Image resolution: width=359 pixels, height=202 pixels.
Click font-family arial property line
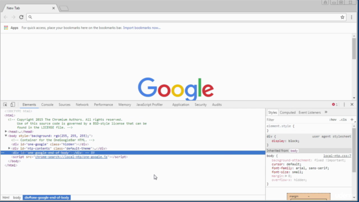(300, 168)
